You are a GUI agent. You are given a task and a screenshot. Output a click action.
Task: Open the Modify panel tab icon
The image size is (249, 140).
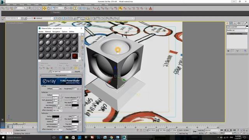[x=231, y=23]
